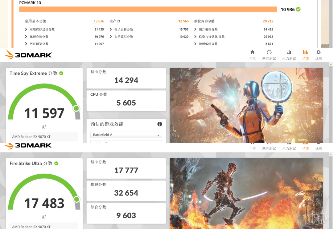This screenshot has height=229, width=333.
Task: Expand the 文档编写分数 row
Action: click(x=111, y=36)
